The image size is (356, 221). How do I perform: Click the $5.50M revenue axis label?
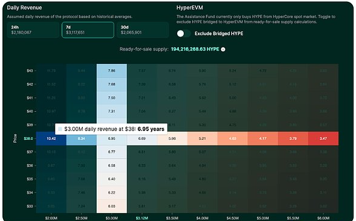293,218
